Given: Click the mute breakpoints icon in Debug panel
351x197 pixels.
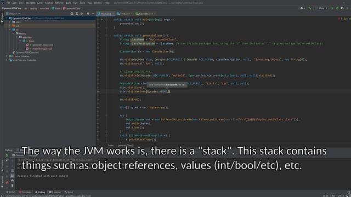Looking at the screenshot, I should click(x=7, y=182).
